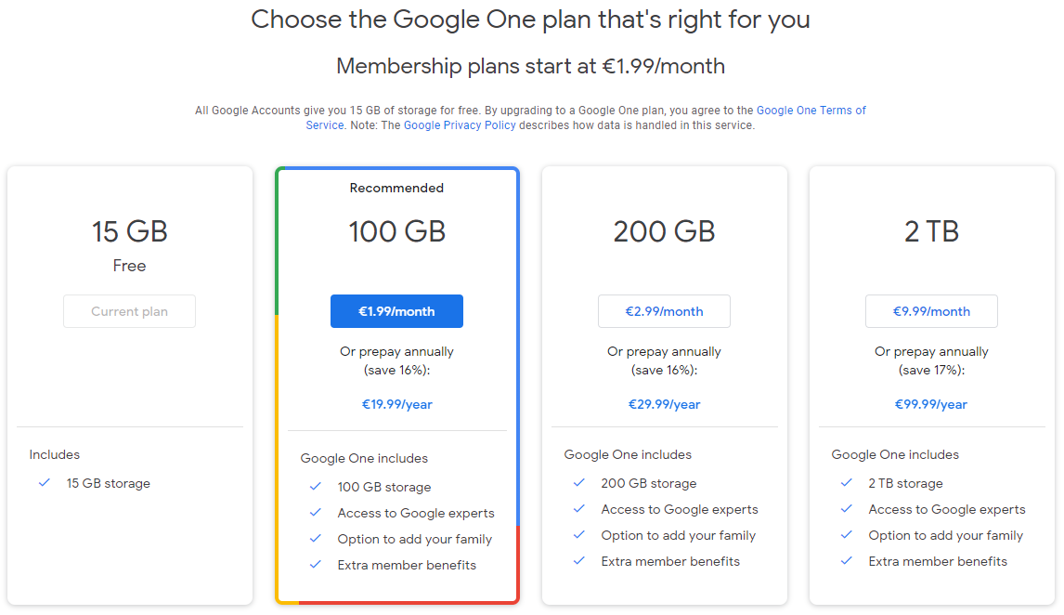Click the 100 GB plan heading
This screenshot has width=1064, height=615.
click(x=397, y=231)
